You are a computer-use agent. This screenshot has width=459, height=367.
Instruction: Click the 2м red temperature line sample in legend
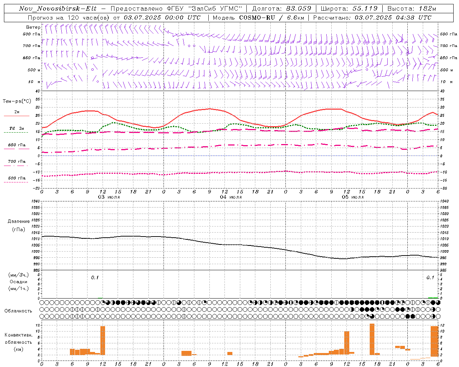(x=16, y=116)
